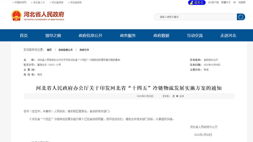Click 政府信息公开 in the breadcrumb
253x142 pixels.
66,50
